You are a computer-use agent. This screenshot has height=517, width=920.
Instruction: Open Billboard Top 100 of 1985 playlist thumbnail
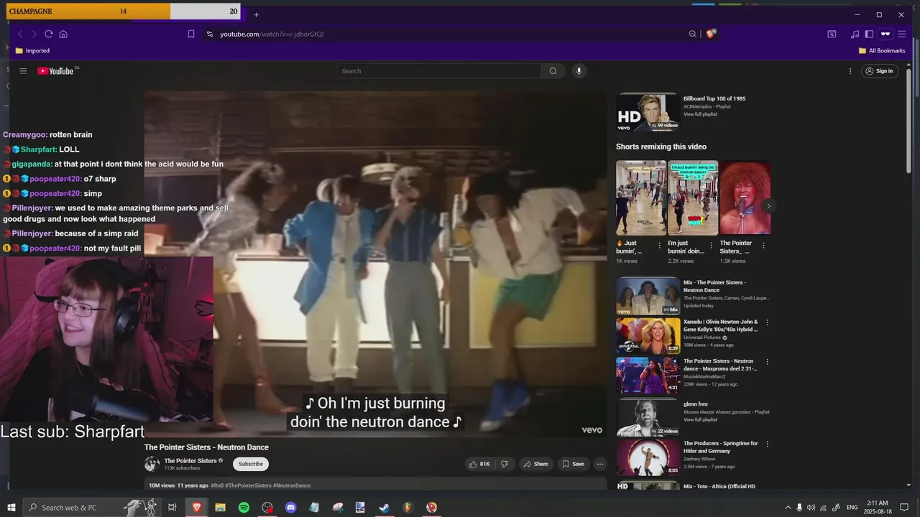[x=648, y=111]
